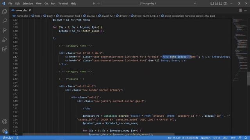
Task: Click line number 153
Action: pyautogui.click(x=15, y=116)
